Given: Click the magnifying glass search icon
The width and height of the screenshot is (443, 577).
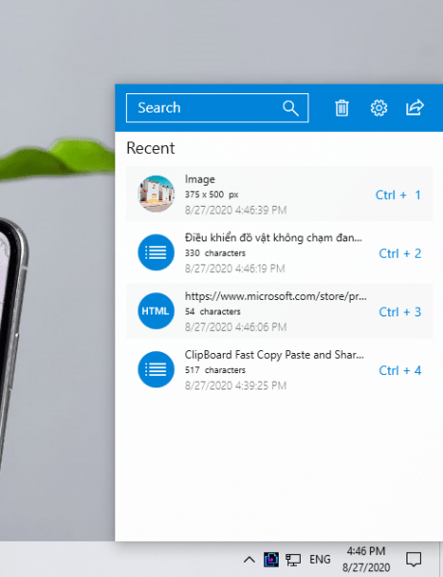Looking at the screenshot, I should [x=290, y=108].
